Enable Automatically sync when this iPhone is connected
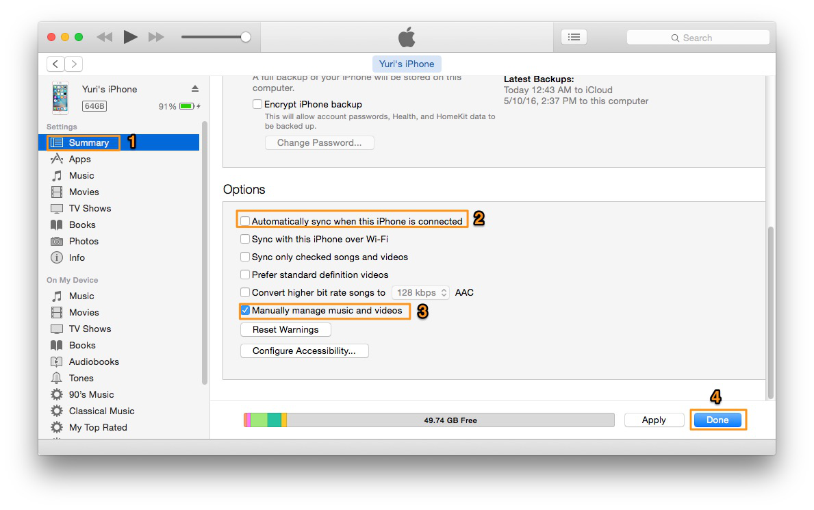Image resolution: width=814 pixels, height=510 pixels. [245, 221]
